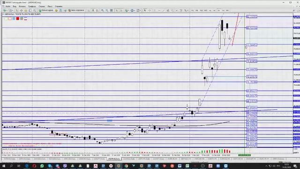The image size is (300, 169).
Task: Open the Вид menu
Action: click(15, 6)
